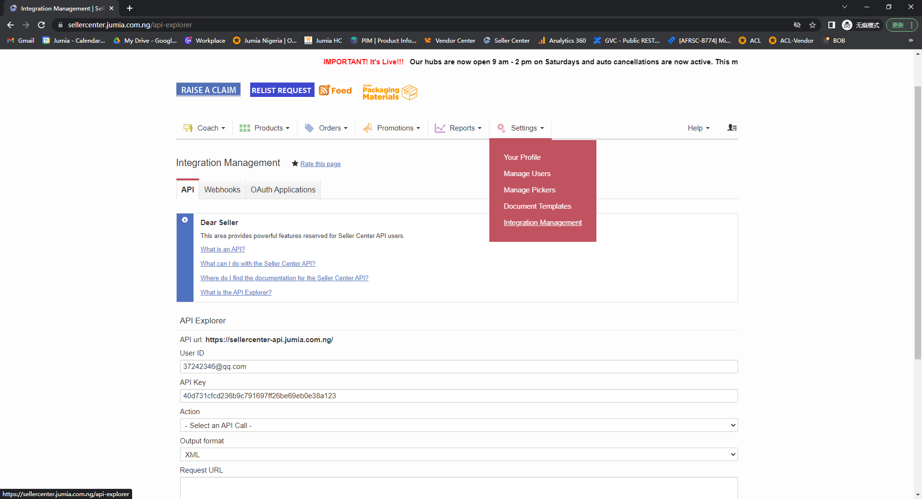Screen dimensions: 922x499
Task: Open Jumia Nigeria bookmark
Action: pyautogui.click(x=265, y=41)
